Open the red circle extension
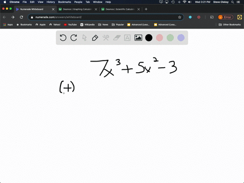The width and height of the screenshot is (244, 183). coord(199,17)
